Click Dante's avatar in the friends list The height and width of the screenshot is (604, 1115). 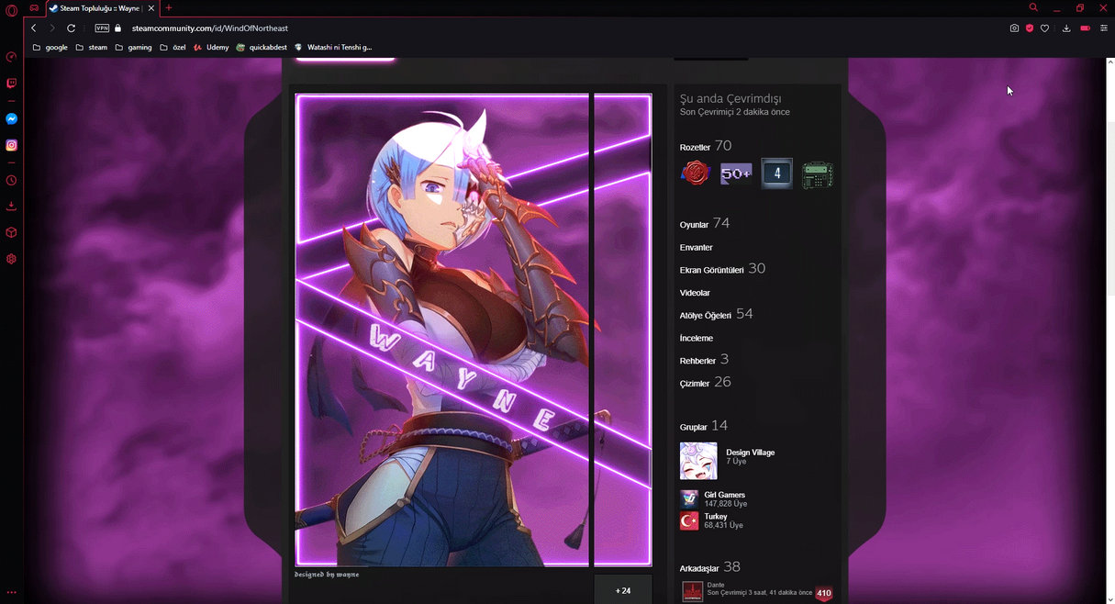pos(691,591)
